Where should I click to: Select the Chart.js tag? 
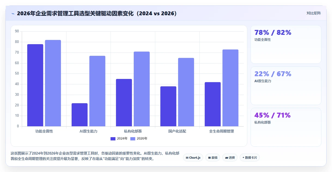coord(193,158)
